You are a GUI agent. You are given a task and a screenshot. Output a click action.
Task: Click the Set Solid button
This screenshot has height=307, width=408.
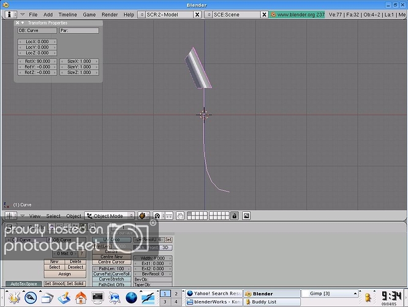75,283
